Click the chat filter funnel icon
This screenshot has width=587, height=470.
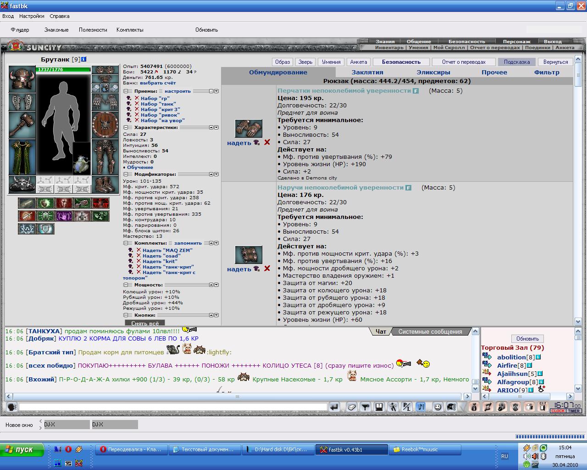[365, 407]
